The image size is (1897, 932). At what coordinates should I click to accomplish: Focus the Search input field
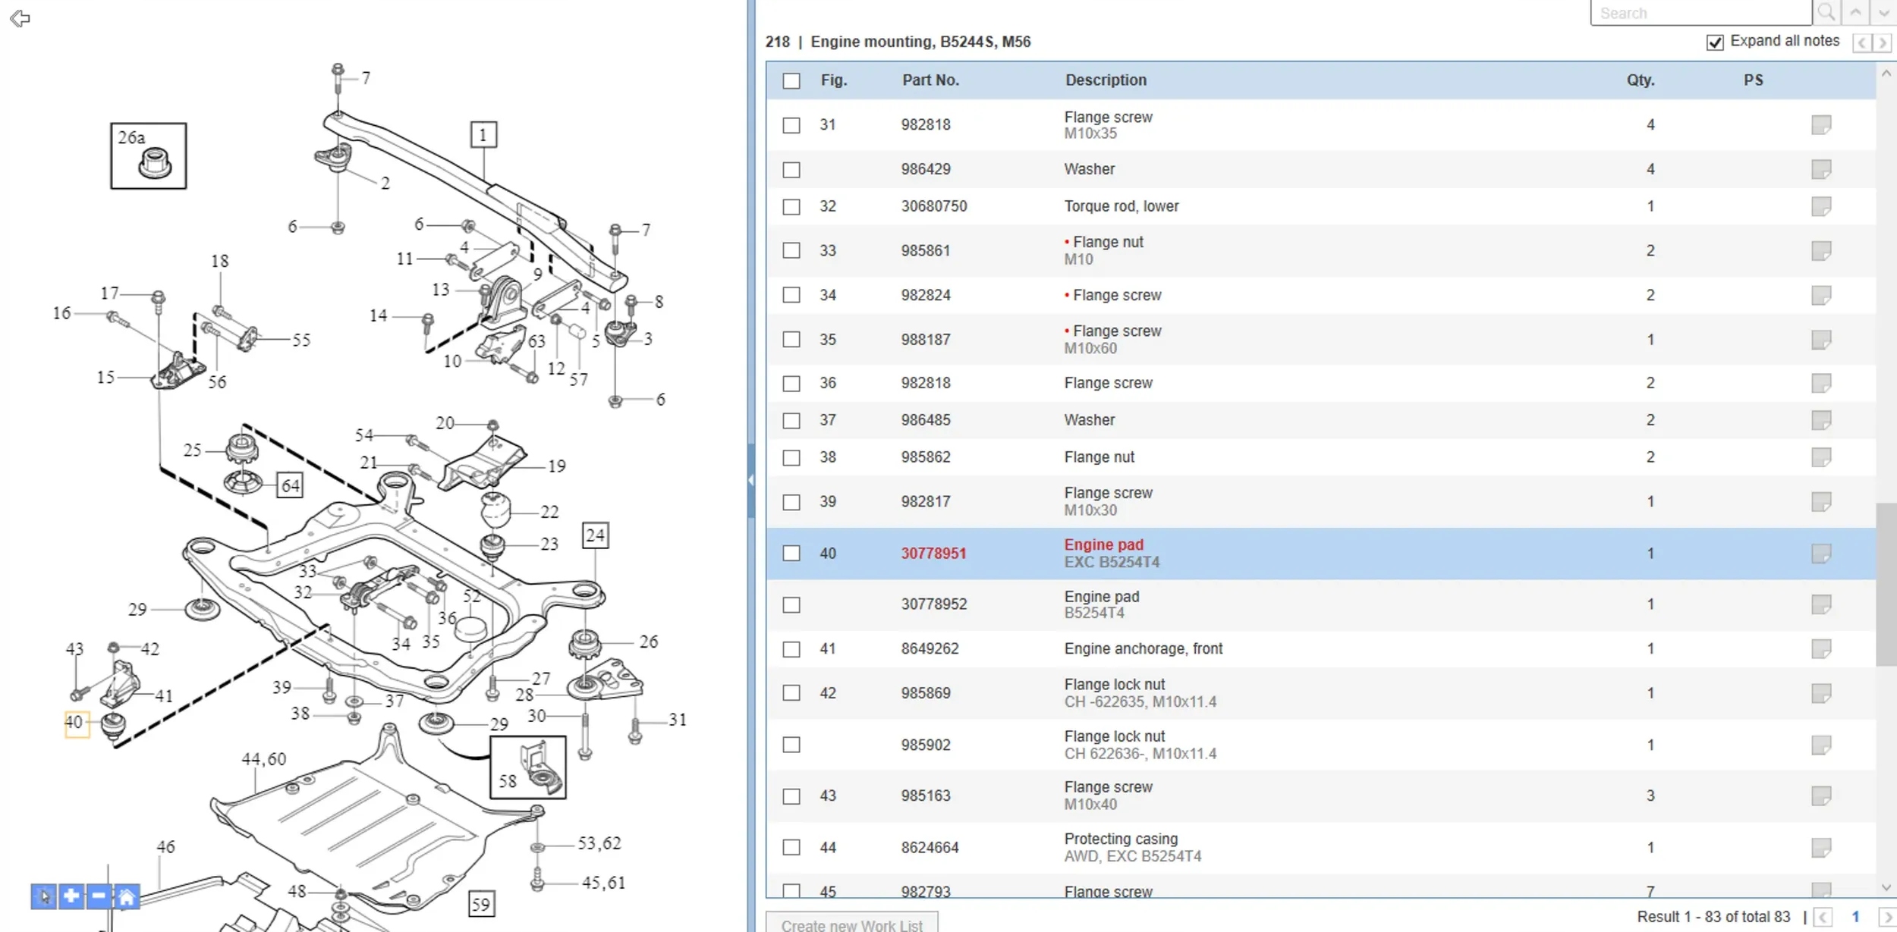pos(1700,13)
